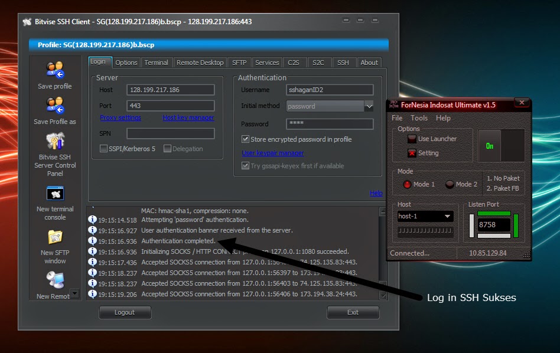Click the Password input field
Screen dimensions: 560x353
330,124
